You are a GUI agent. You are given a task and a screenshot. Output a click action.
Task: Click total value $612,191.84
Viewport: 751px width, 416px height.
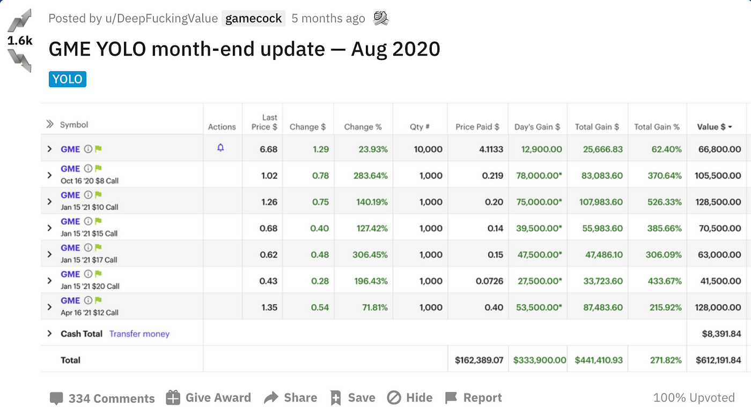718,360
